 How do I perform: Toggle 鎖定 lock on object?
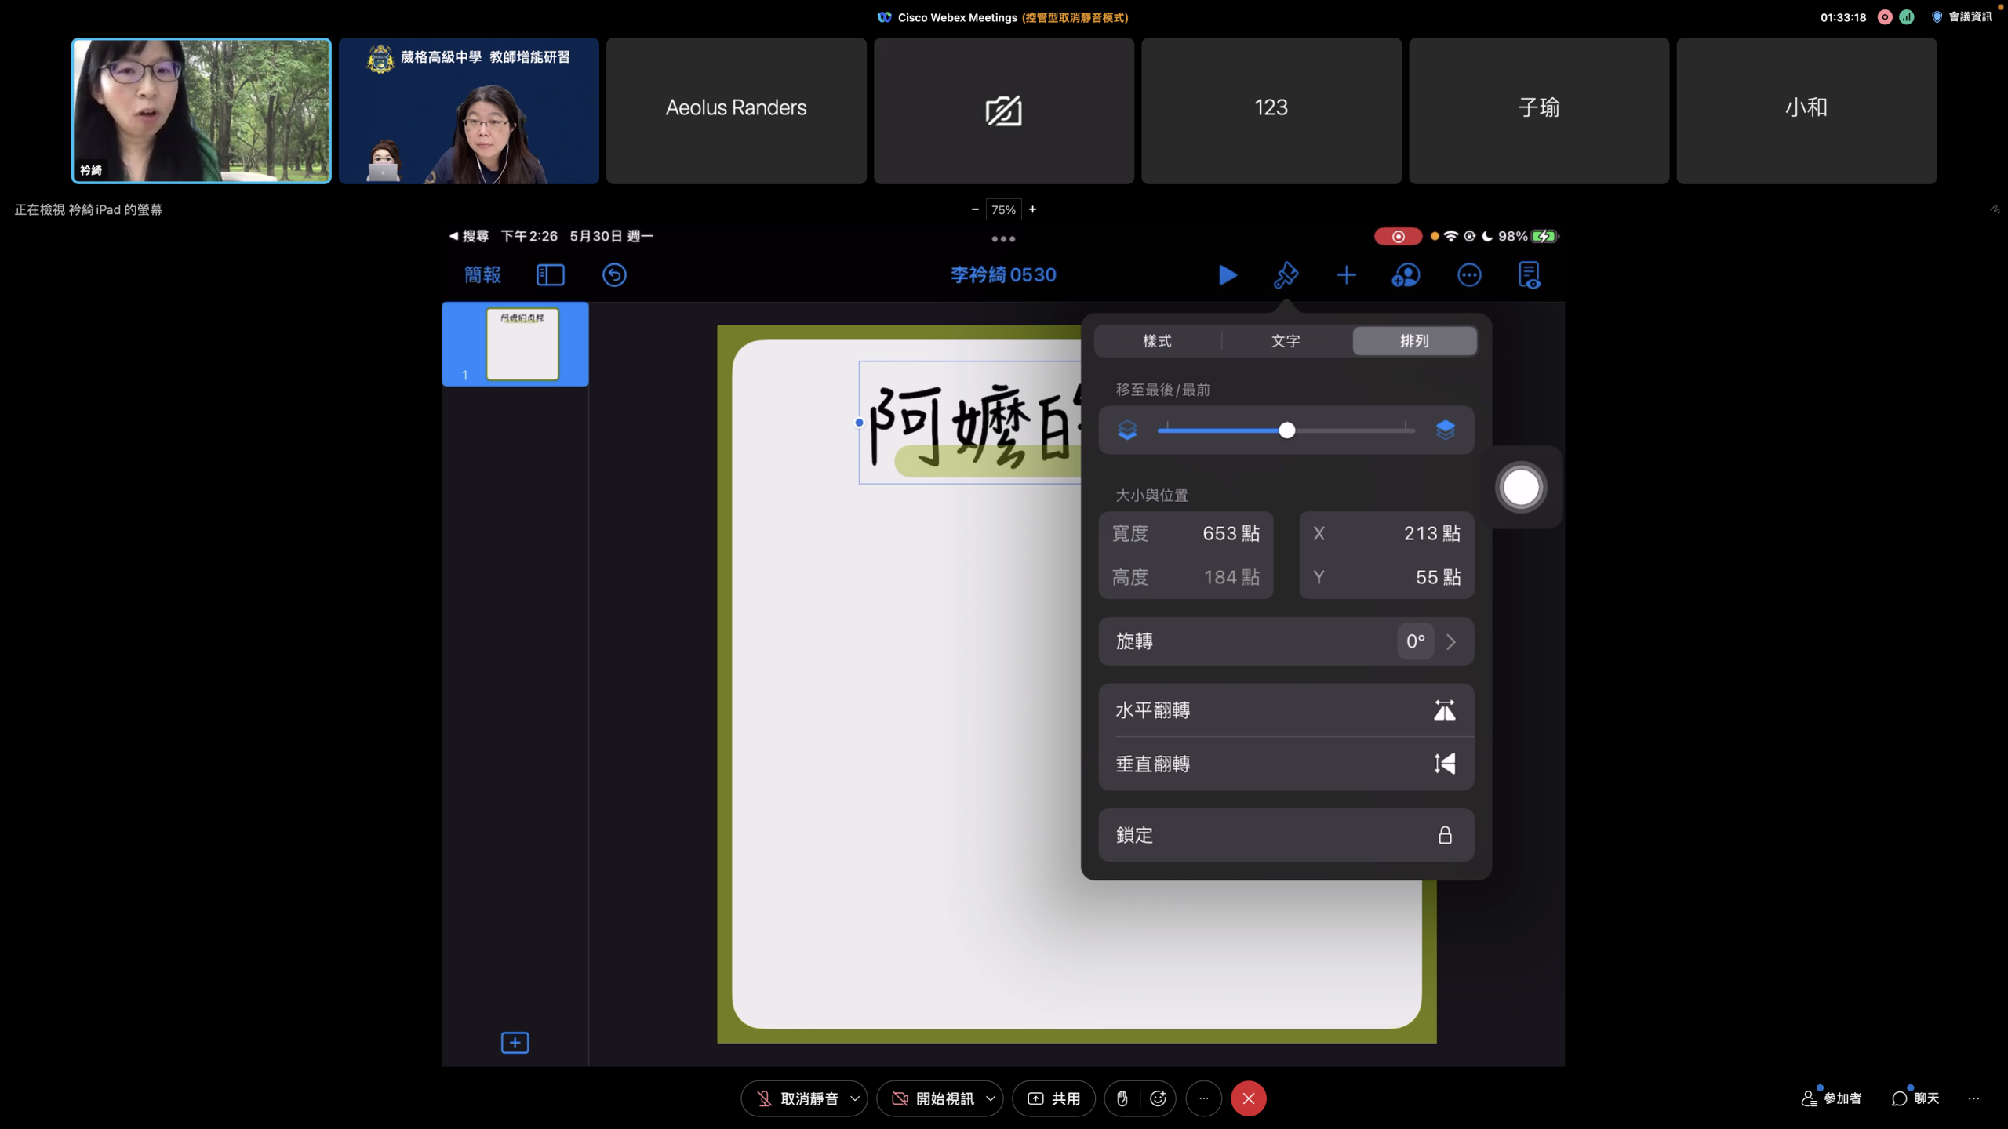pos(1444,835)
